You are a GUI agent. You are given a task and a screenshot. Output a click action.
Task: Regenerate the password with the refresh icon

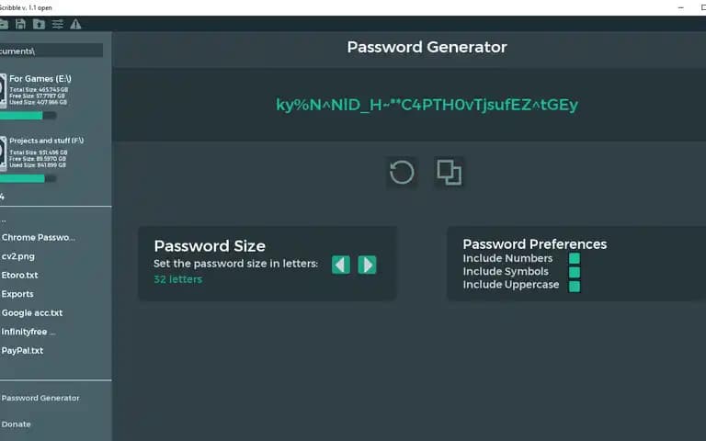(x=402, y=173)
